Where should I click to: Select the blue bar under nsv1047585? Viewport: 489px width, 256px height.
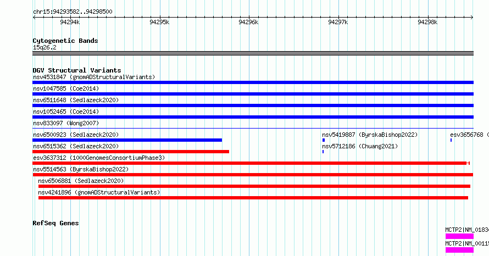253,94
